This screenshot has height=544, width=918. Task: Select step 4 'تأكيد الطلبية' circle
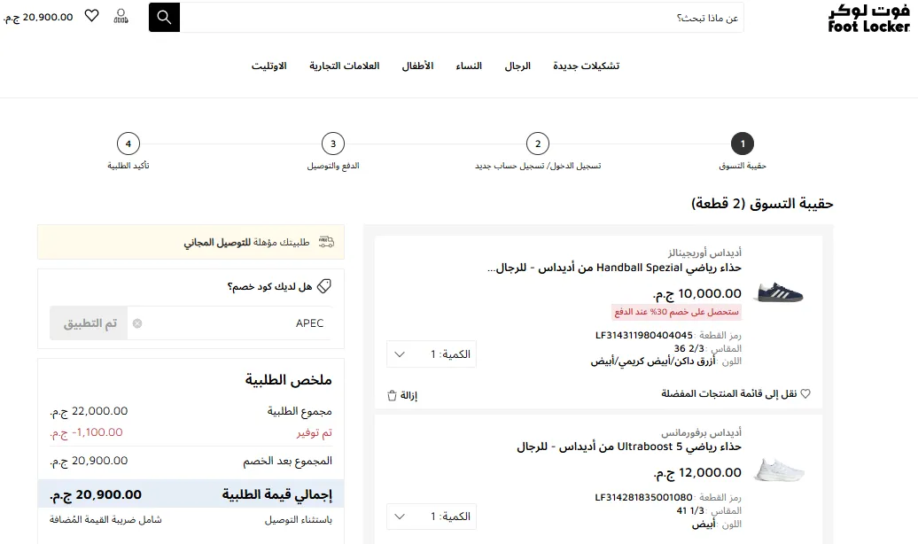pyautogui.click(x=128, y=144)
